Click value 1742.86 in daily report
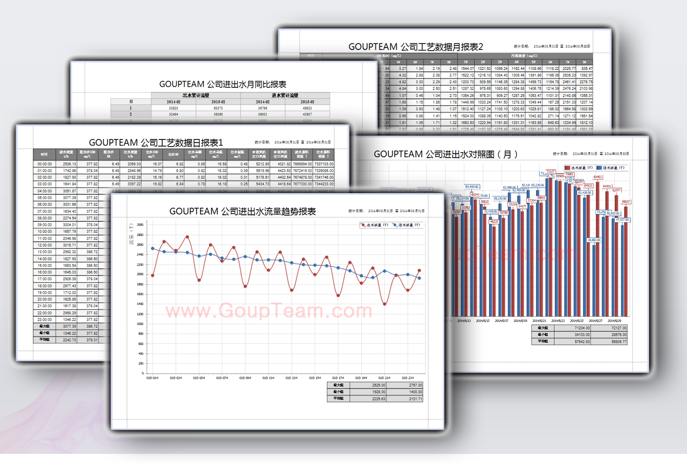The image size is (687, 465). (69, 171)
